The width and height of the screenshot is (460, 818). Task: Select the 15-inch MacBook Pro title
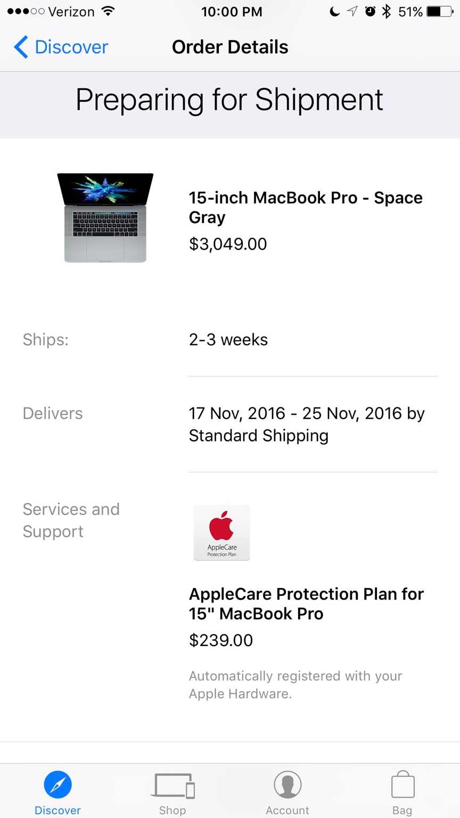point(306,207)
